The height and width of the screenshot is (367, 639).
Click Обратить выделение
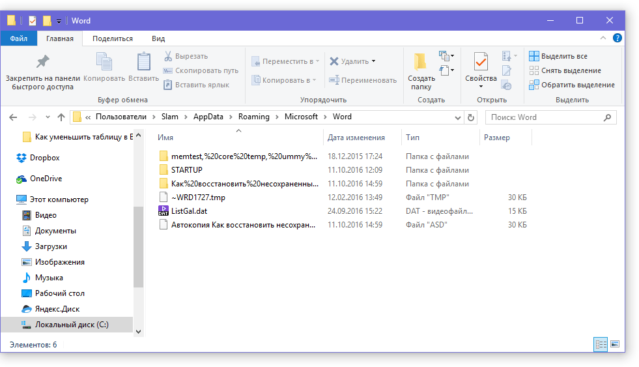(572, 85)
